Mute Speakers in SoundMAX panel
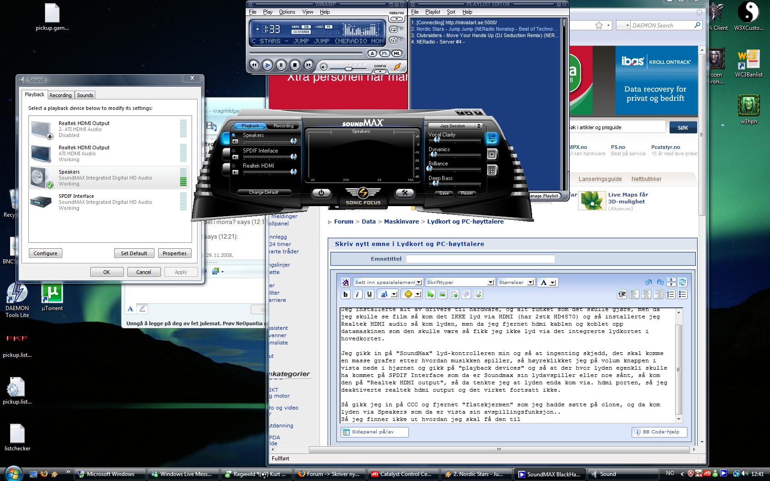 [235, 142]
